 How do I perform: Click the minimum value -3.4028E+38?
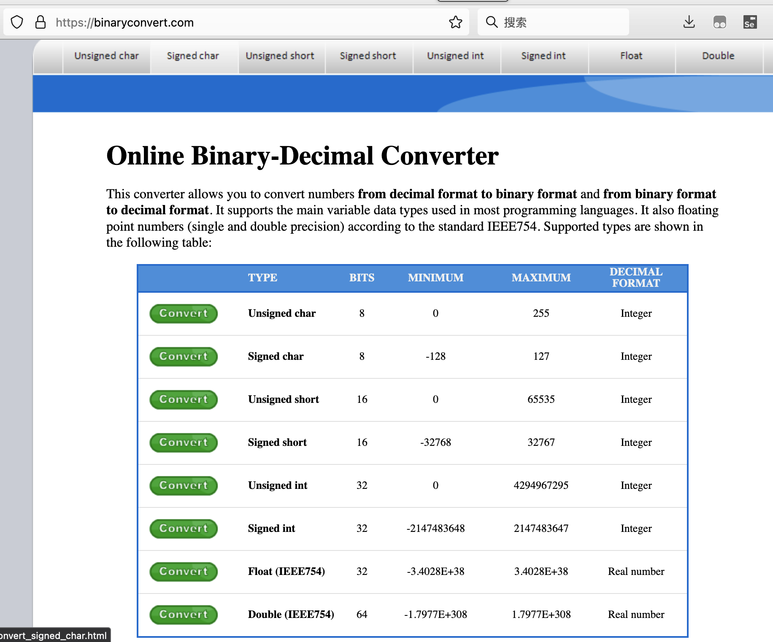[435, 572]
